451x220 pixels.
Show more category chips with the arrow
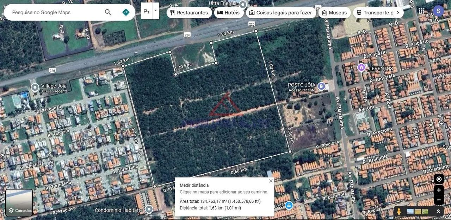pyautogui.click(x=398, y=13)
